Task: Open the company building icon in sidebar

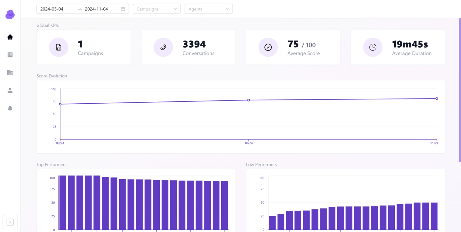Action: tap(10, 73)
